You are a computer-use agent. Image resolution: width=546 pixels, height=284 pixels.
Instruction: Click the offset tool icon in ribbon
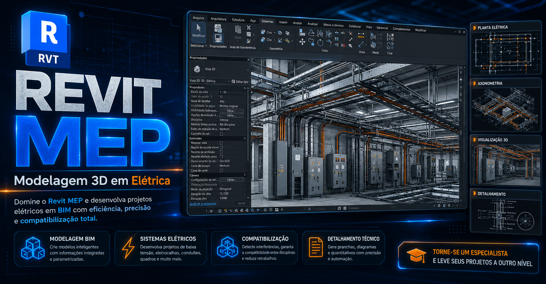coord(311,33)
